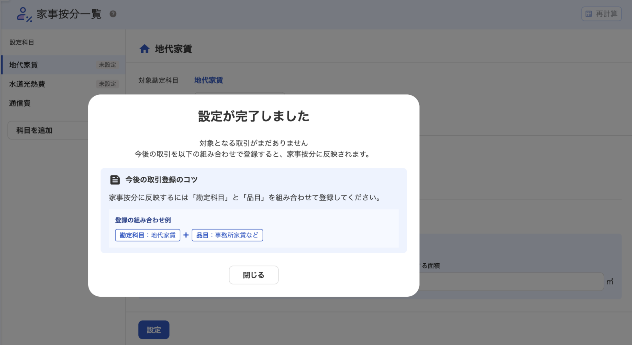Image resolution: width=632 pixels, height=345 pixels.
Task: Click the house icon next to the 地代家賃 heading
Action: [x=144, y=49]
